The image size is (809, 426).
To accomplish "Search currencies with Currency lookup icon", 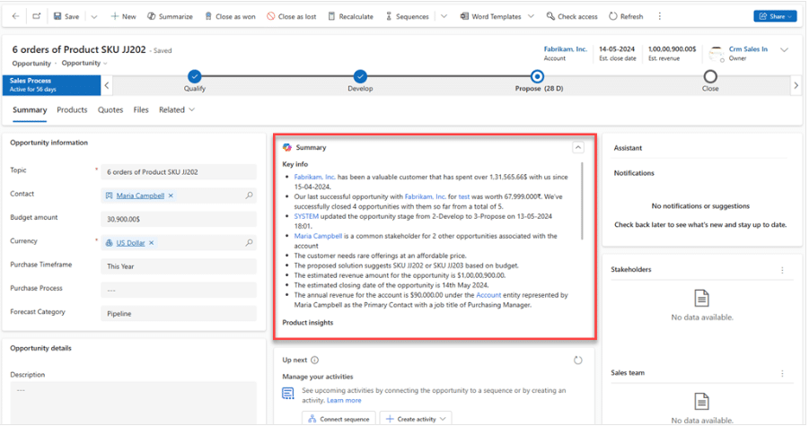I will point(249,243).
